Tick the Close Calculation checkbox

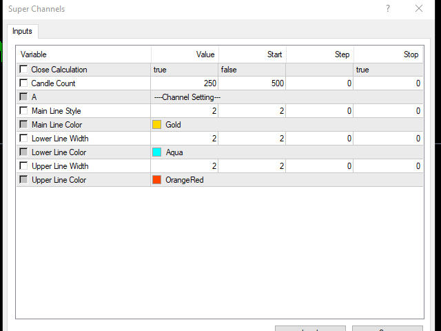click(x=23, y=69)
